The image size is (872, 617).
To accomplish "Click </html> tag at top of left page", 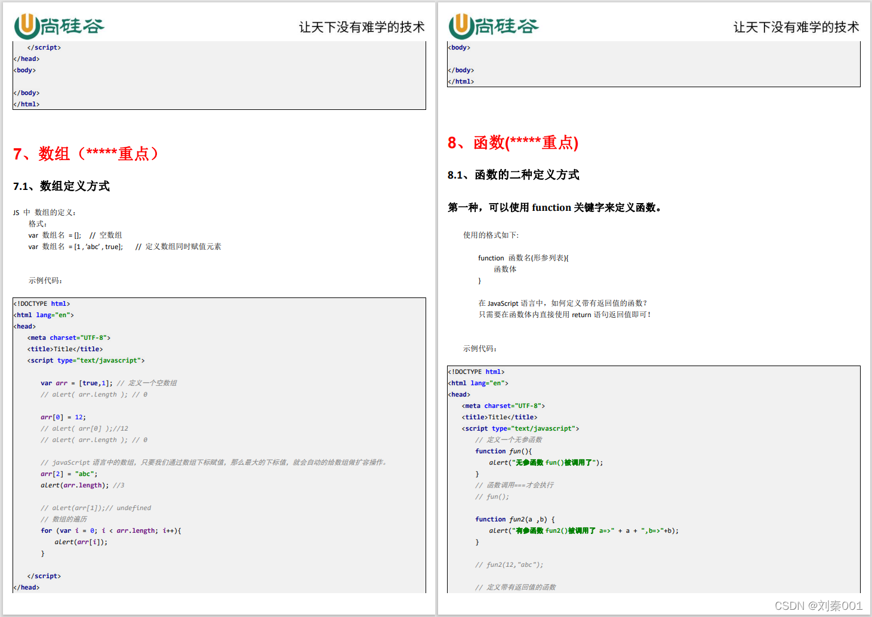I will pyautogui.click(x=27, y=105).
